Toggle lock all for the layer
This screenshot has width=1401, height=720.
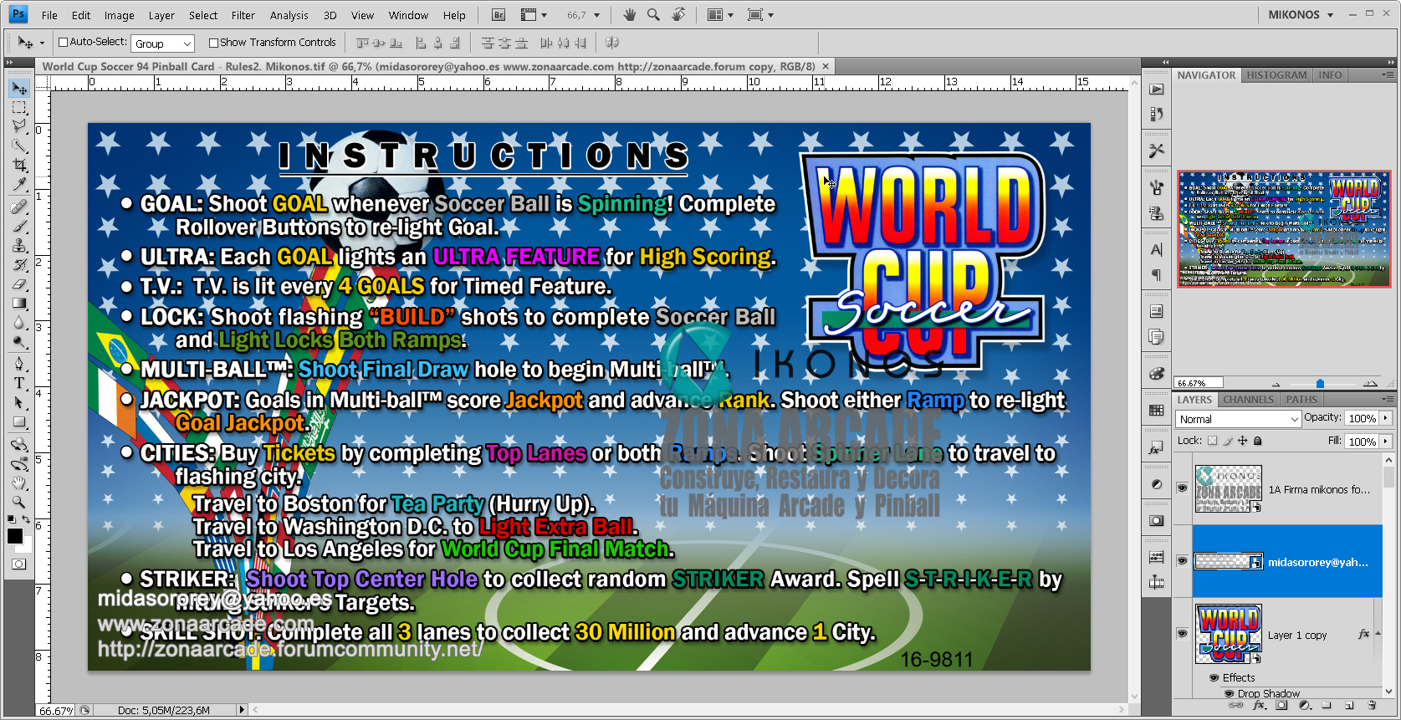1257,441
